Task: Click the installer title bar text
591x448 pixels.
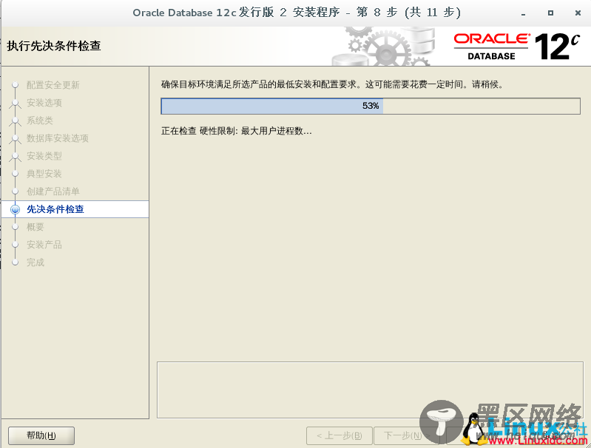Action: tap(297, 13)
